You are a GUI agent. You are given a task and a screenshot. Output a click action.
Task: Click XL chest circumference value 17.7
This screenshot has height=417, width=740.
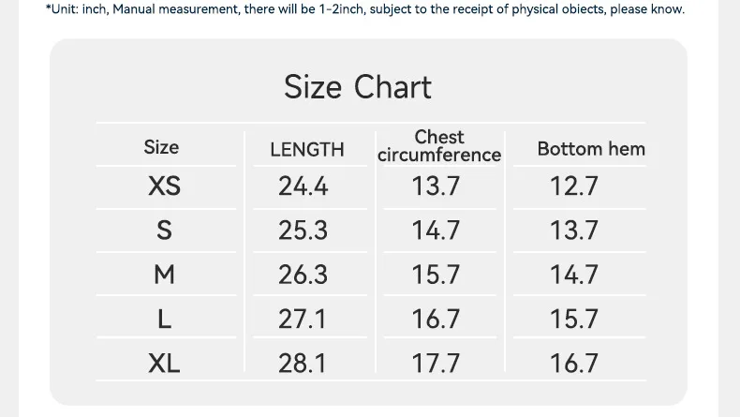[x=437, y=363]
